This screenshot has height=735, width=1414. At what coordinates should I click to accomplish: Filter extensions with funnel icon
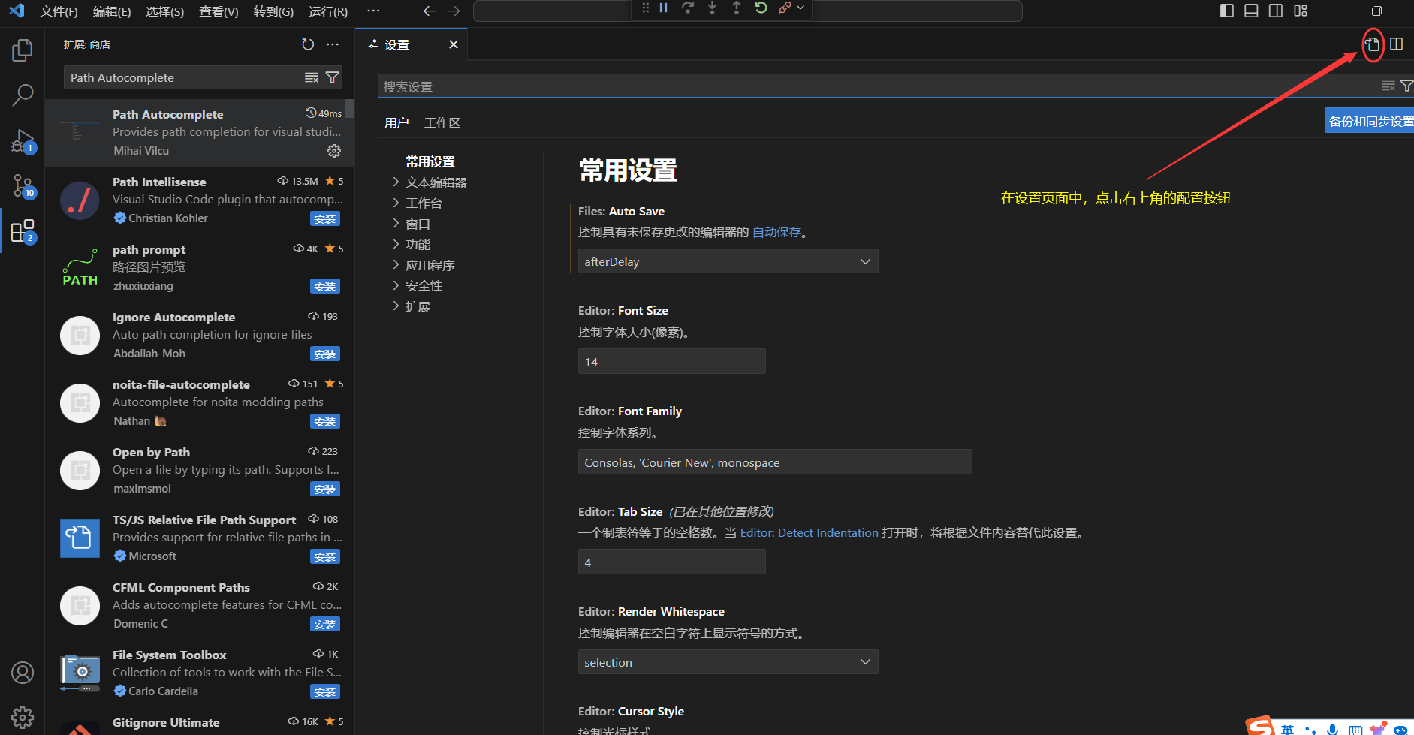pyautogui.click(x=332, y=77)
